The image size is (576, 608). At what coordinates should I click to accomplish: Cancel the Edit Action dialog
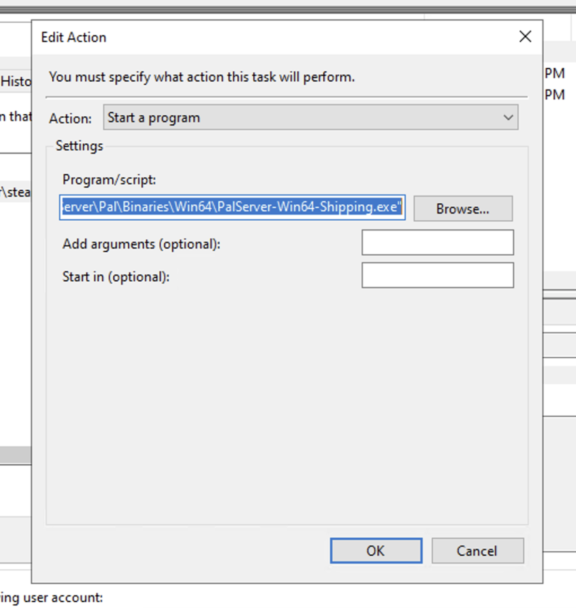tap(477, 550)
